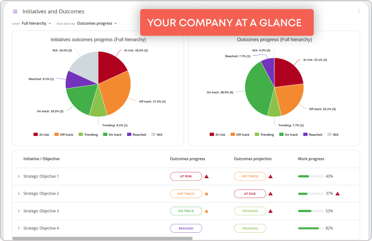Click red alert icon beside 37% work progress
Screen dimensions: 372x241
[x=338, y=193]
